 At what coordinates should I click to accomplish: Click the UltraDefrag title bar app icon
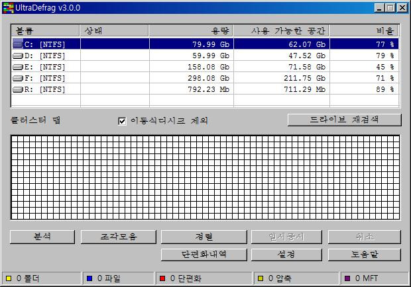pos(8,8)
